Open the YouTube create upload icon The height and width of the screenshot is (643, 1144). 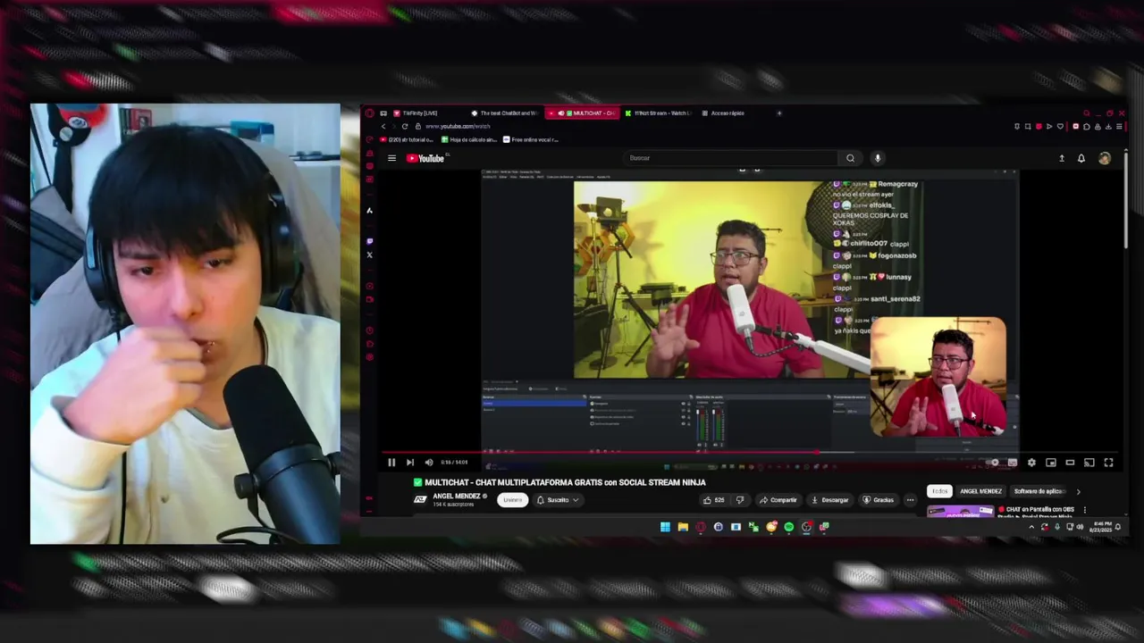[x=1062, y=158]
